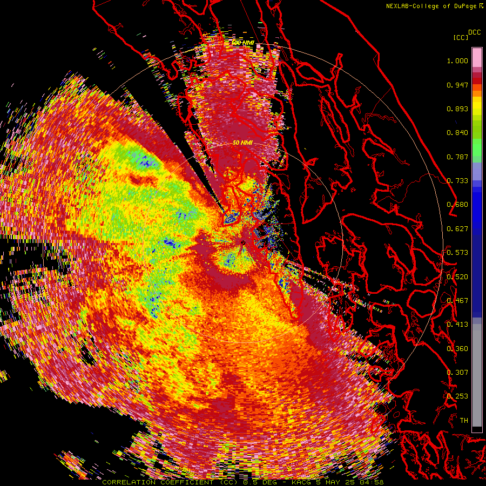
Task: Select the 0.253 scale value
Action: click(457, 396)
